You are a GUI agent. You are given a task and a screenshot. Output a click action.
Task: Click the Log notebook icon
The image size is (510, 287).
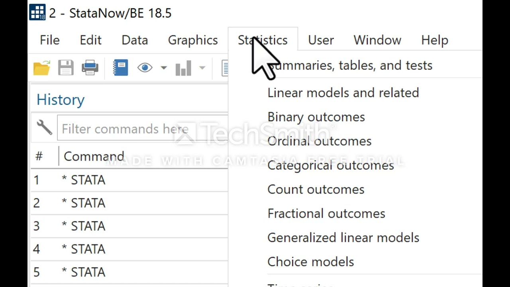pyautogui.click(x=121, y=68)
